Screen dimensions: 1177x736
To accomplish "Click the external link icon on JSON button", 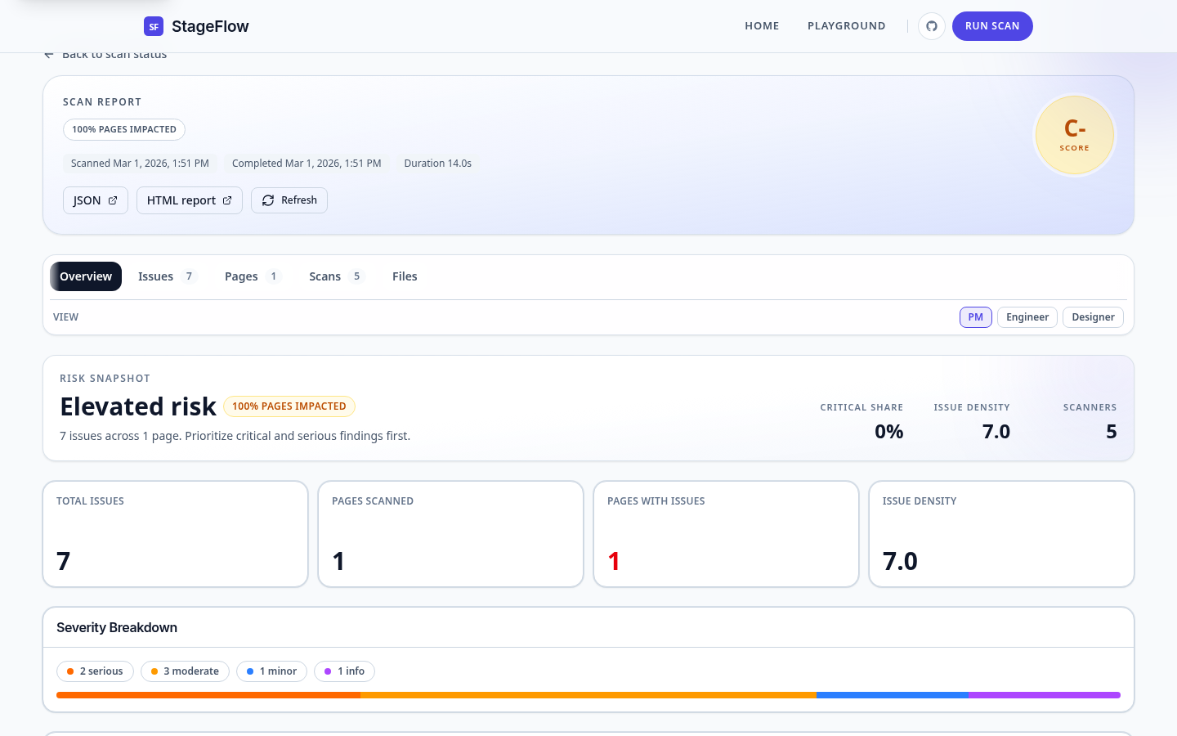I will (x=112, y=200).
